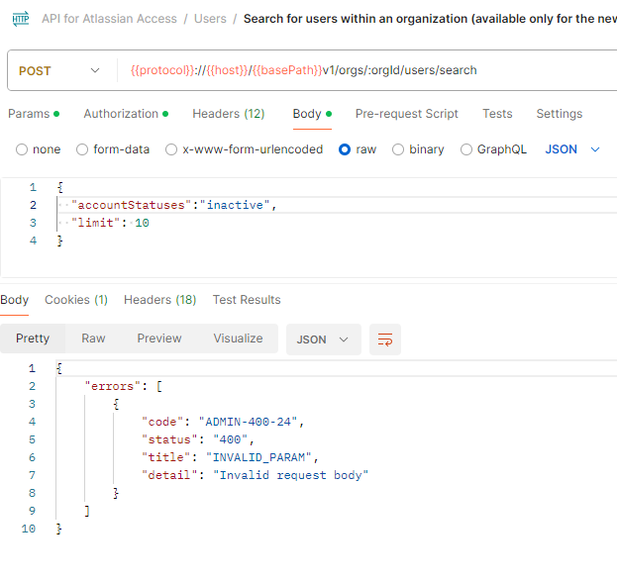Switch response view to Visualize
The width and height of the screenshot is (617, 580).
(238, 338)
